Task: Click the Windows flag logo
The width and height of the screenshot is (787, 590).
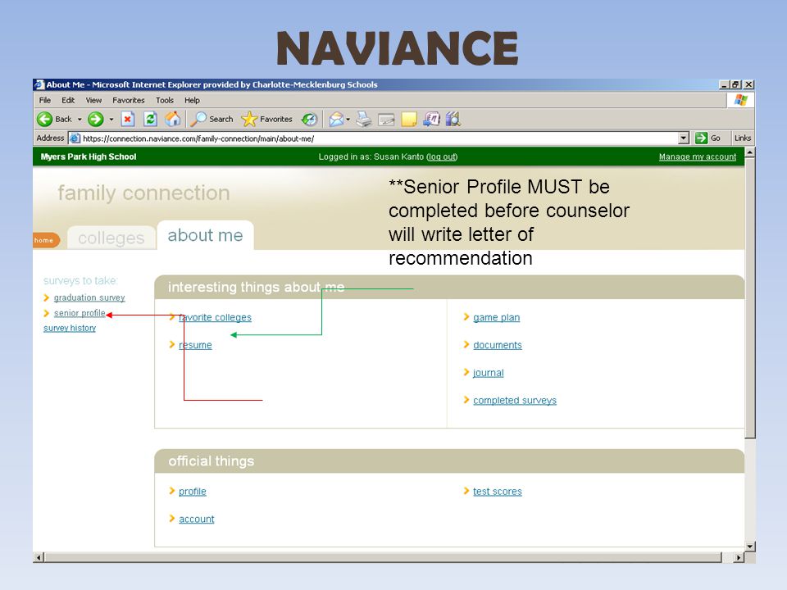Action: 741,100
